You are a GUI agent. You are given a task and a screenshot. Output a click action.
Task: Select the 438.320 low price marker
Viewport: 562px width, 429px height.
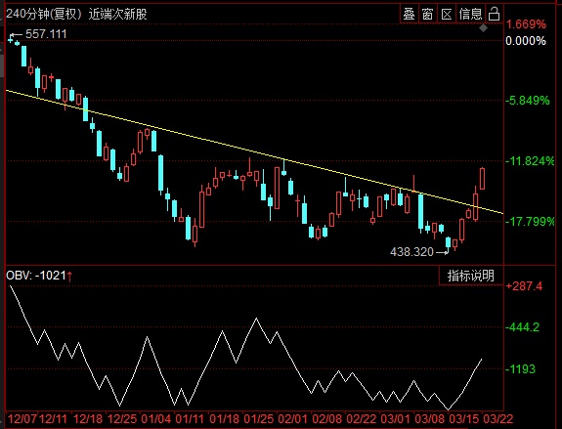pos(411,252)
